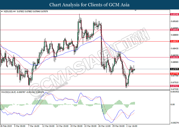
Task: Select the 0.67417 support price label
Action: click(175, 86)
